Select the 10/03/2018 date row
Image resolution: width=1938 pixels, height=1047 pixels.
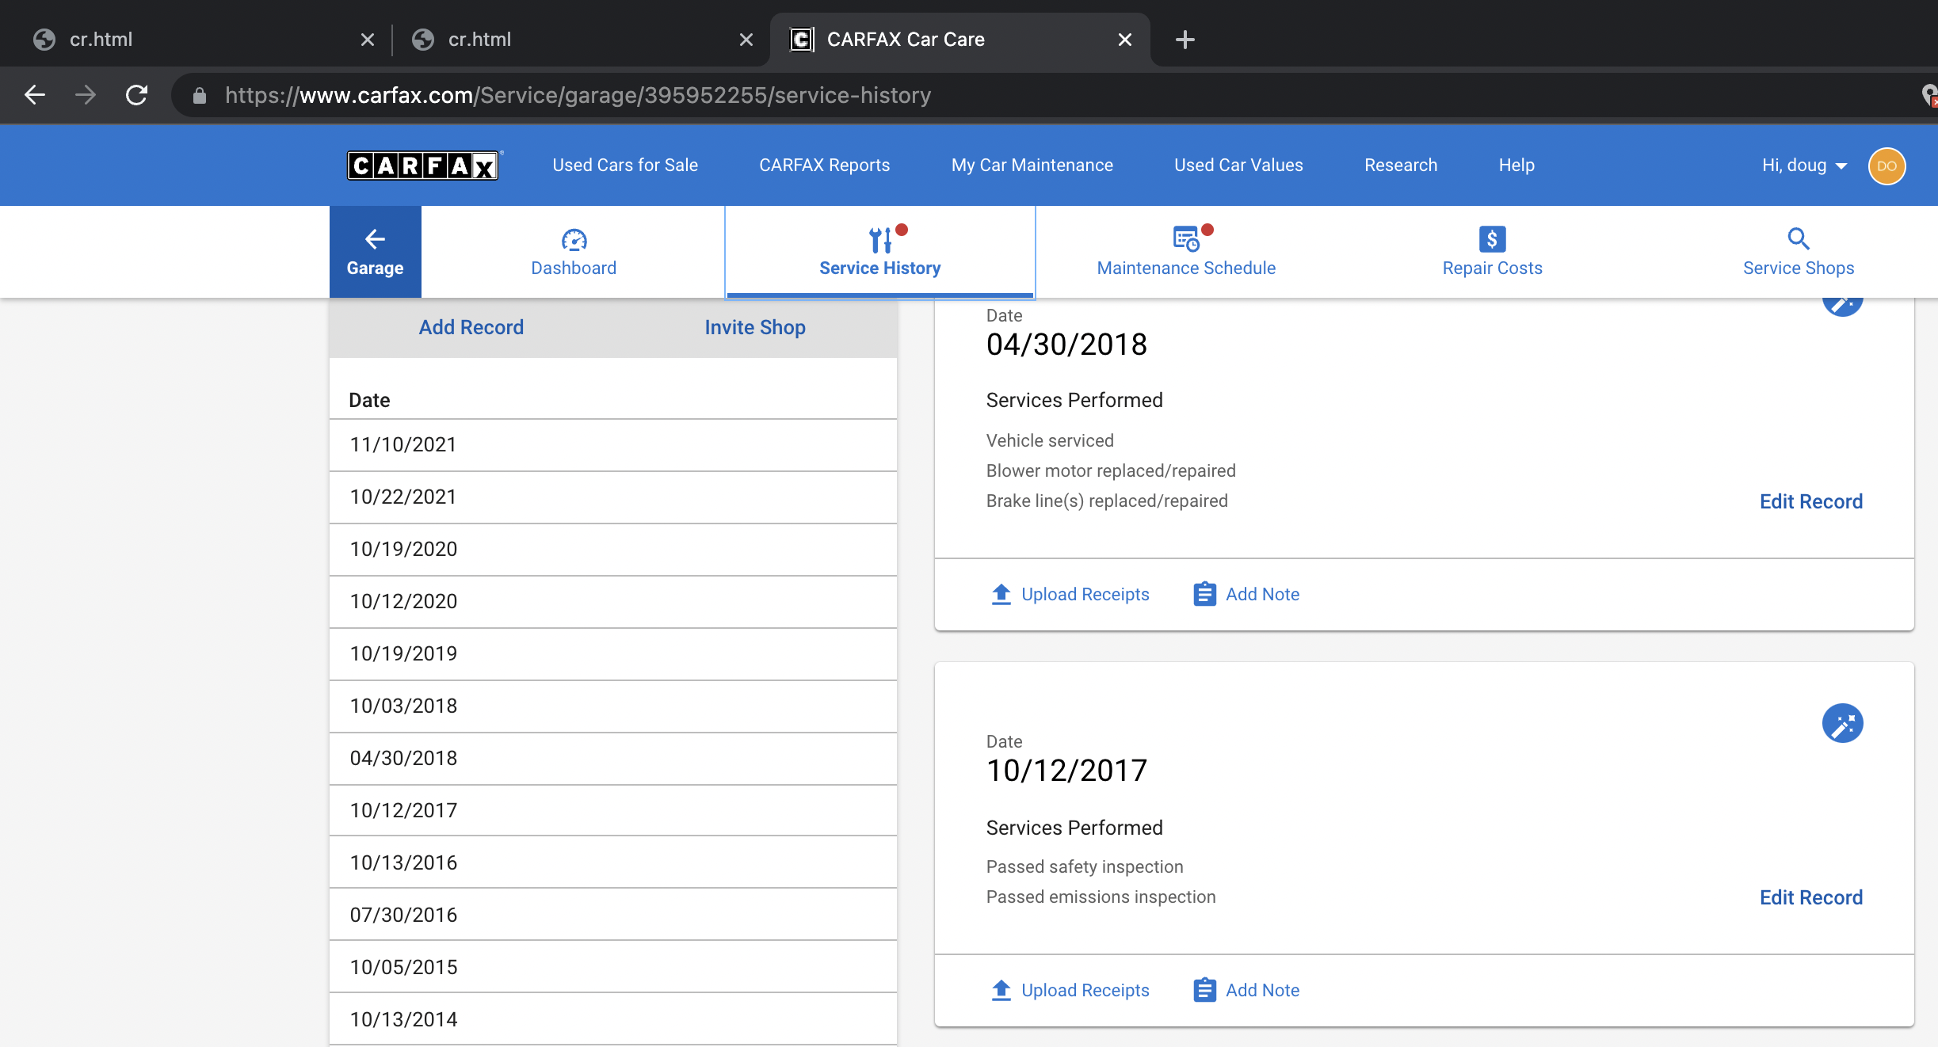click(x=613, y=706)
